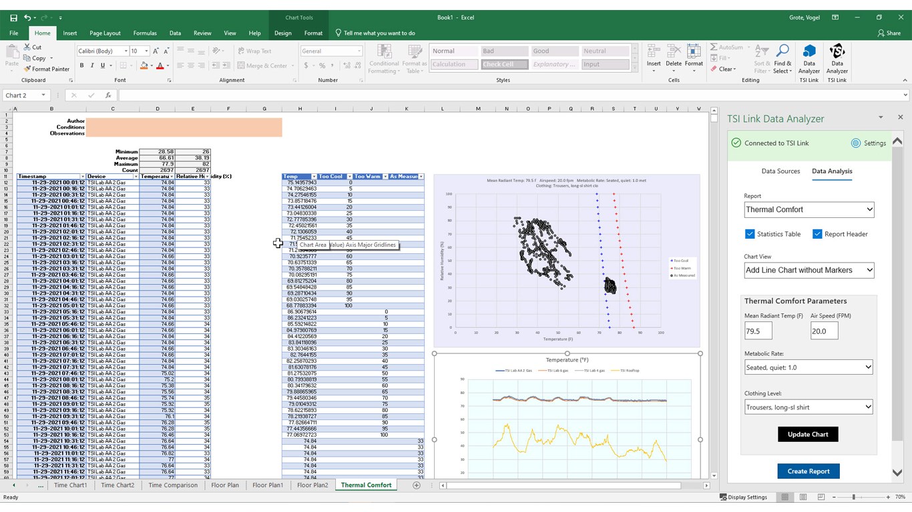Open the Timestamp column filter dropdown
The height and width of the screenshot is (512, 912).
[x=83, y=177]
